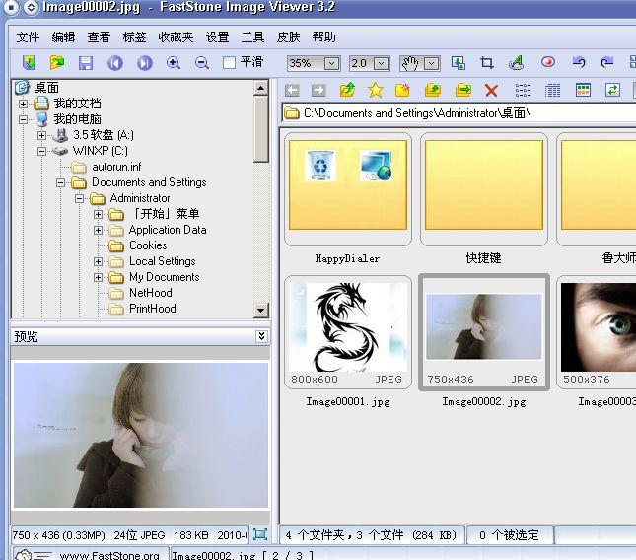The height and width of the screenshot is (560, 636).
Task: Click the yellow star favorites icon
Action: 376,90
